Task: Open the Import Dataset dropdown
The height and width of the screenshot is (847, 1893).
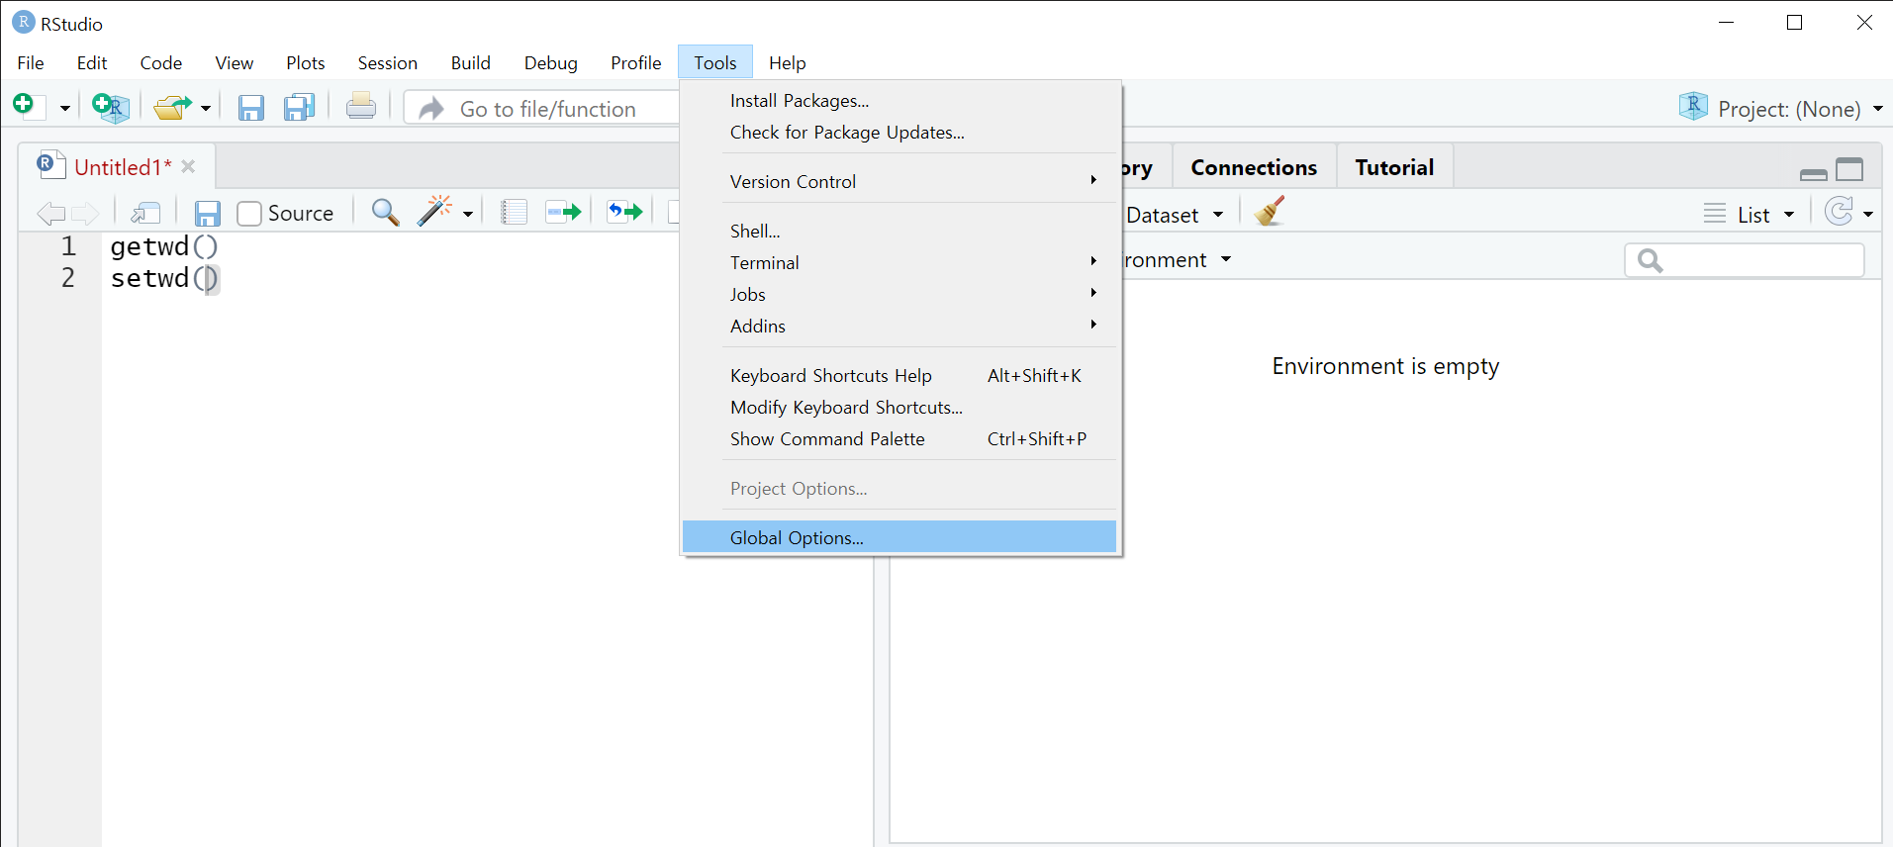Action: point(1174,215)
